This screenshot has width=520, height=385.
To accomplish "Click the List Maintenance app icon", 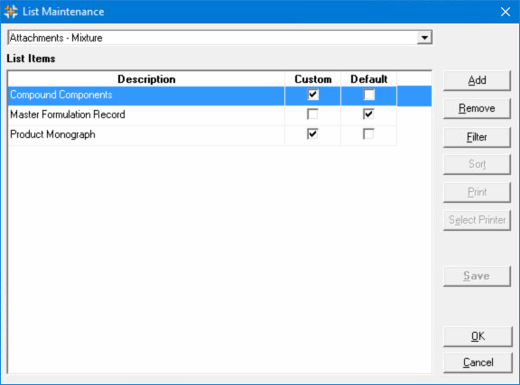I will 11,12.
